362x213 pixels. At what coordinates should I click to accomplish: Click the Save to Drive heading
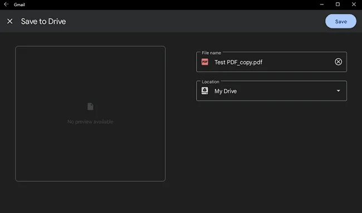coord(43,21)
